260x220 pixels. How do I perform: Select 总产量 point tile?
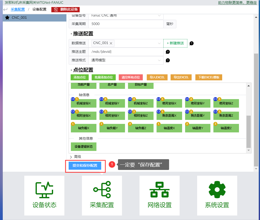click(x=112, y=86)
